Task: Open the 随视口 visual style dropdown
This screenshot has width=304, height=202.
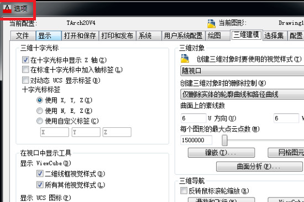Action: coord(242,71)
